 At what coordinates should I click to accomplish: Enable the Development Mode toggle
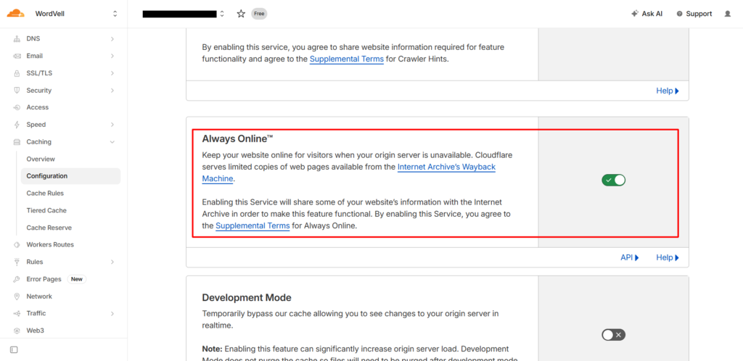614,335
